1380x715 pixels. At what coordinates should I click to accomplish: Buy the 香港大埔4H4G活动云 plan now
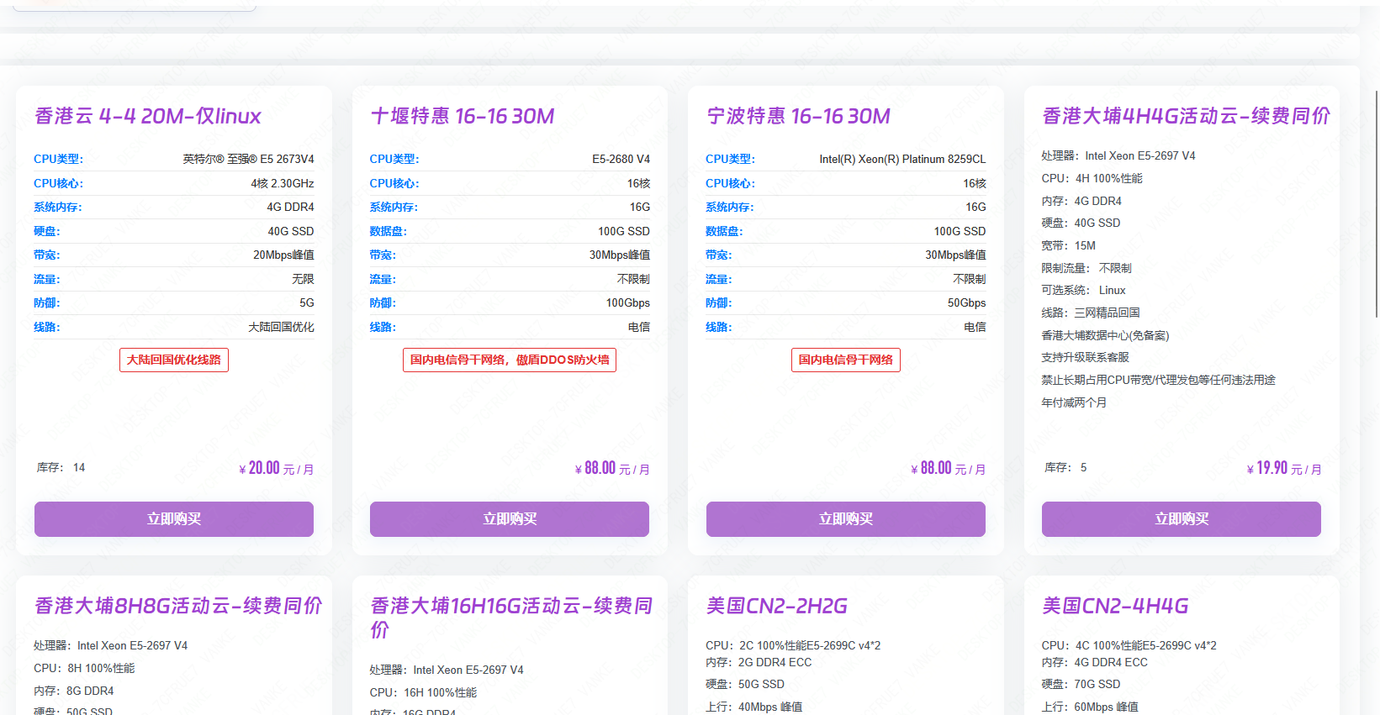[x=1181, y=519]
